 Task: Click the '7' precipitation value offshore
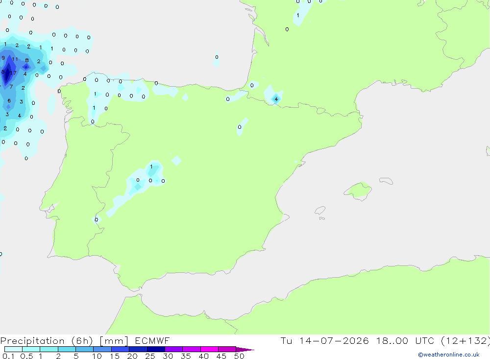coord(11,87)
